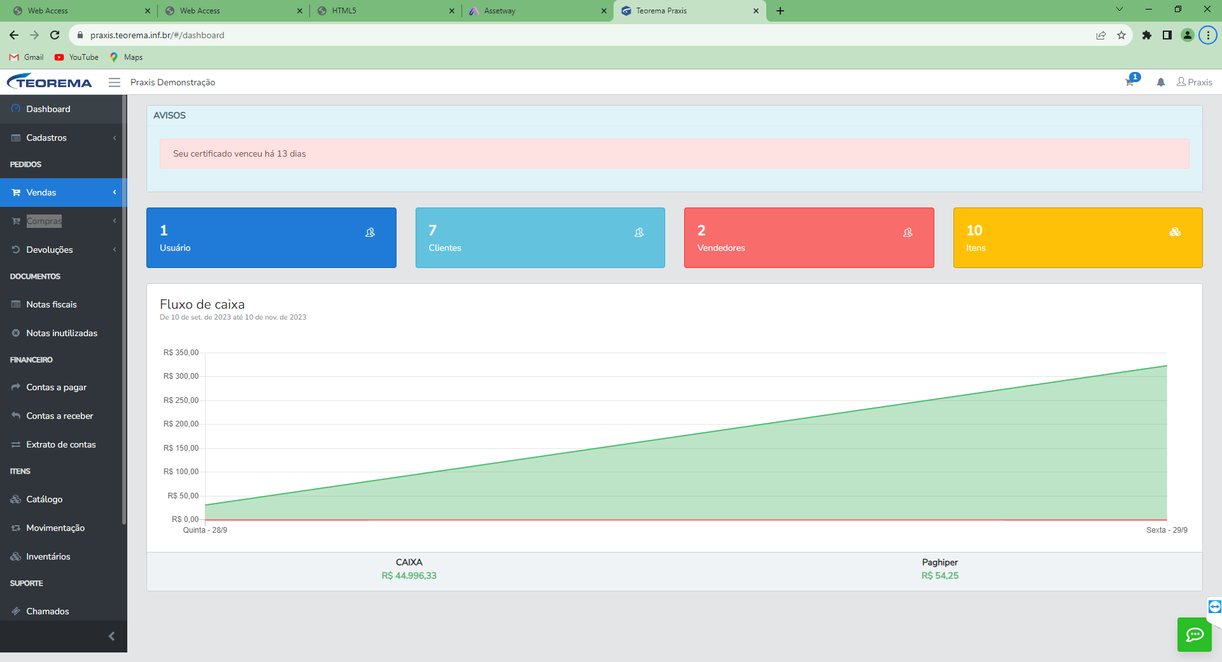Click the Inventários cubes icon
This screenshot has height=662, width=1222.
16,556
